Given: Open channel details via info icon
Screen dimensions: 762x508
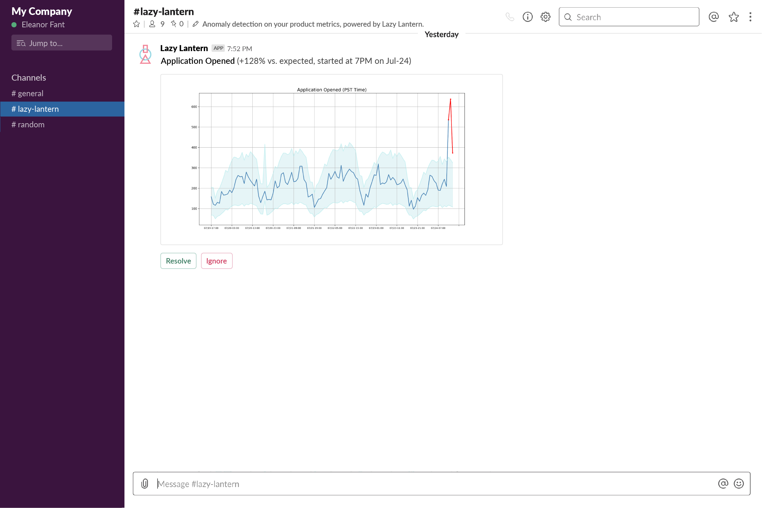Looking at the screenshot, I should [527, 17].
